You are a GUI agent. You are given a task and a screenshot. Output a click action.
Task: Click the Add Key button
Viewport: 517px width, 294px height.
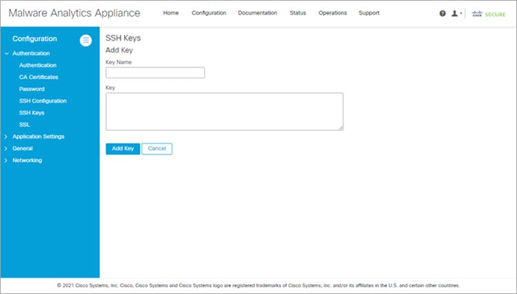(x=123, y=149)
